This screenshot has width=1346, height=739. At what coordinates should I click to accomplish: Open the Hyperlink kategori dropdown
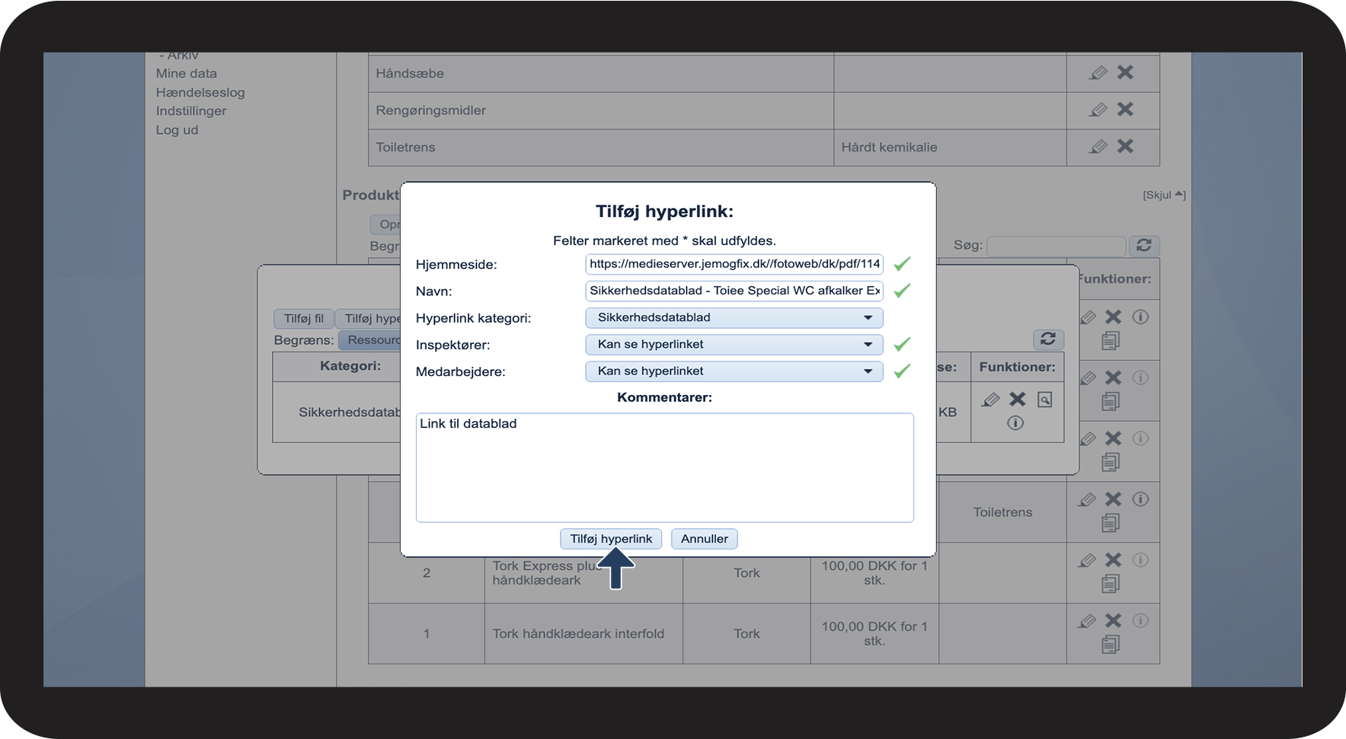734,317
